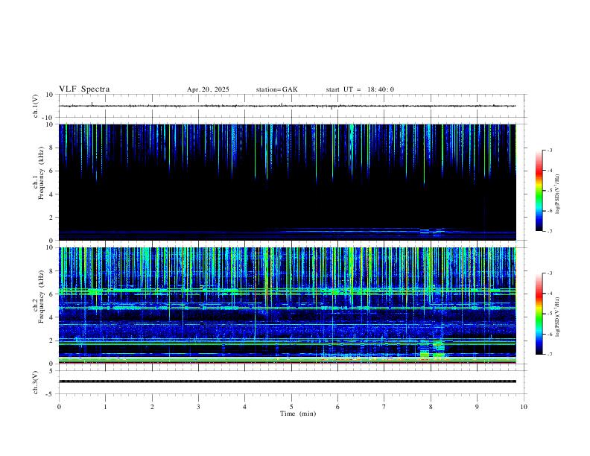Screen dimensions: 590x456
Task: Click the time axis tick label '8'
Action: click(431, 407)
